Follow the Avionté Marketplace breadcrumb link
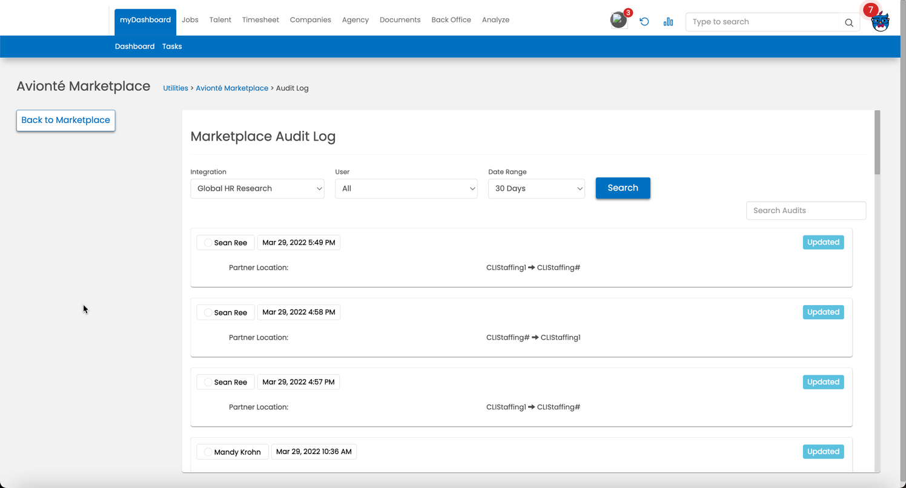The image size is (906, 488). 232,88
